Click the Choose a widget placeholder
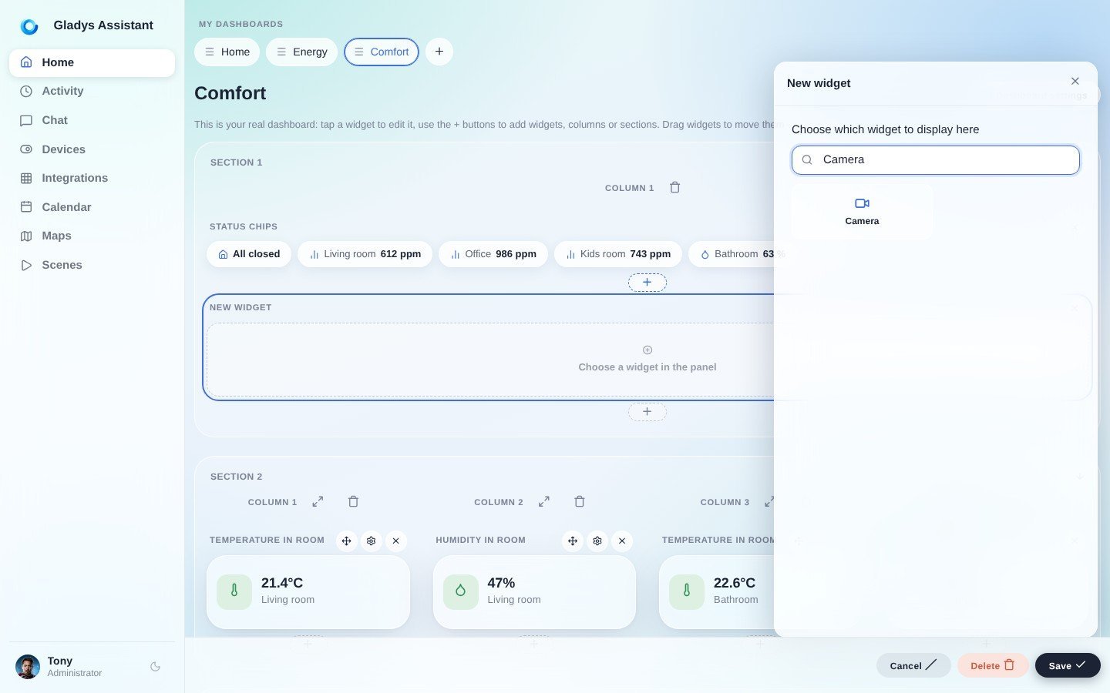This screenshot has height=693, width=1110. [x=647, y=360]
